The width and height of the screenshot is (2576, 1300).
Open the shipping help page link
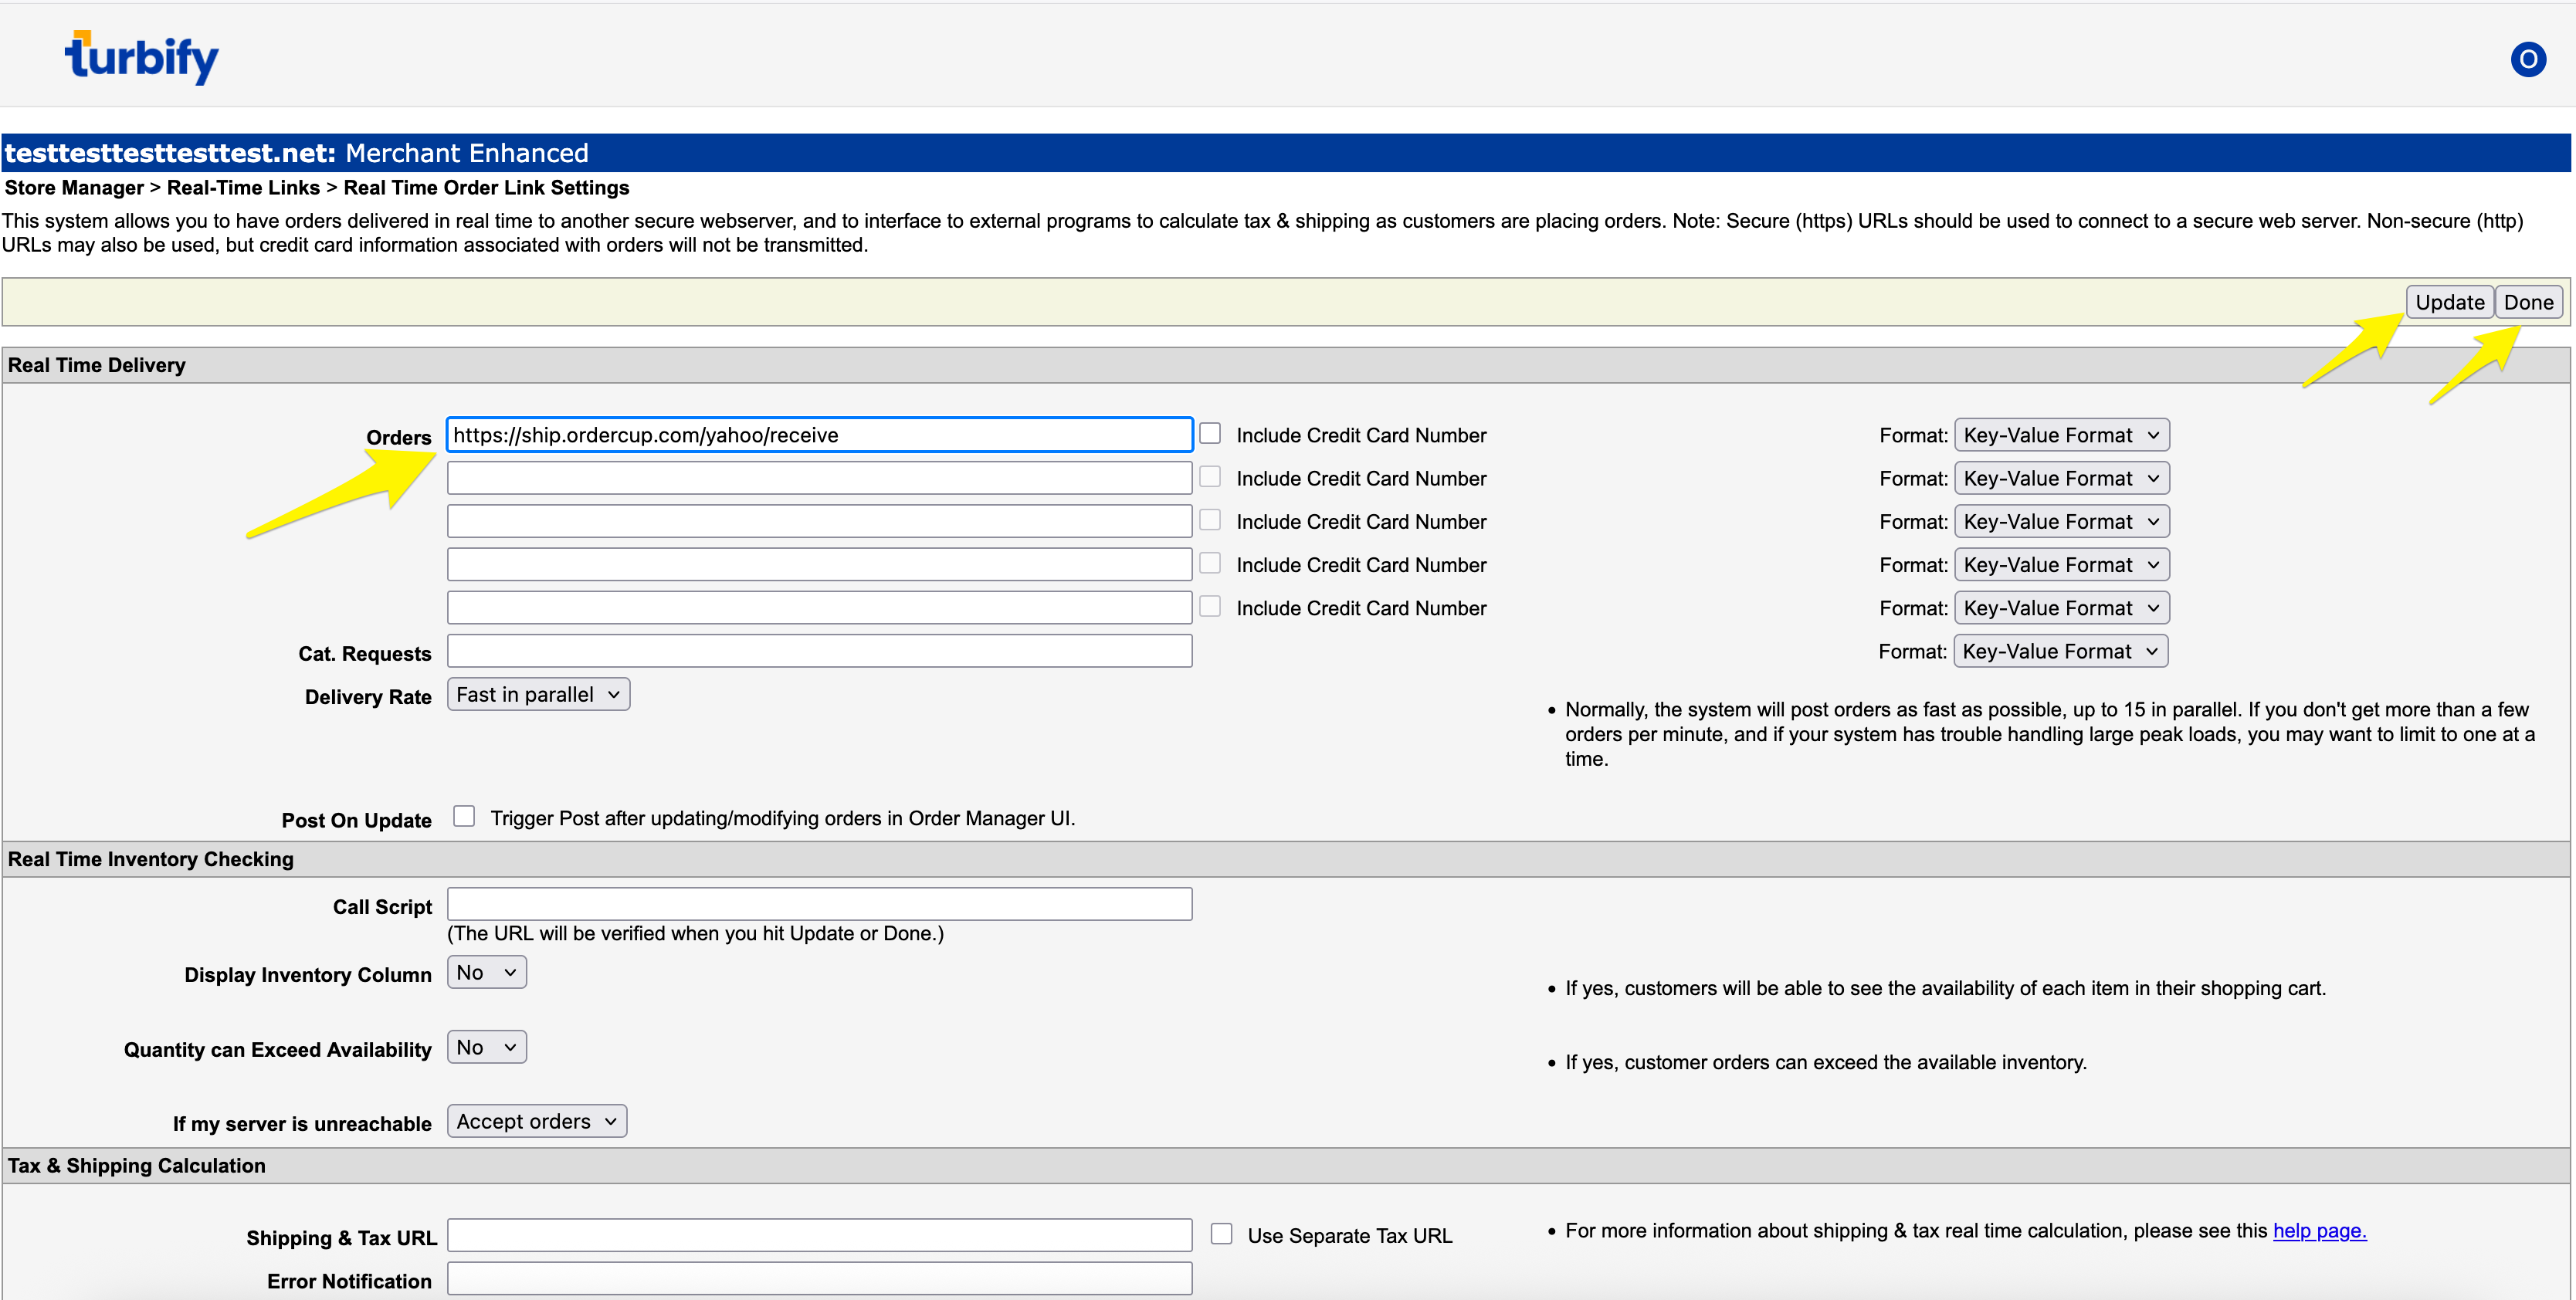point(2319,1230)
